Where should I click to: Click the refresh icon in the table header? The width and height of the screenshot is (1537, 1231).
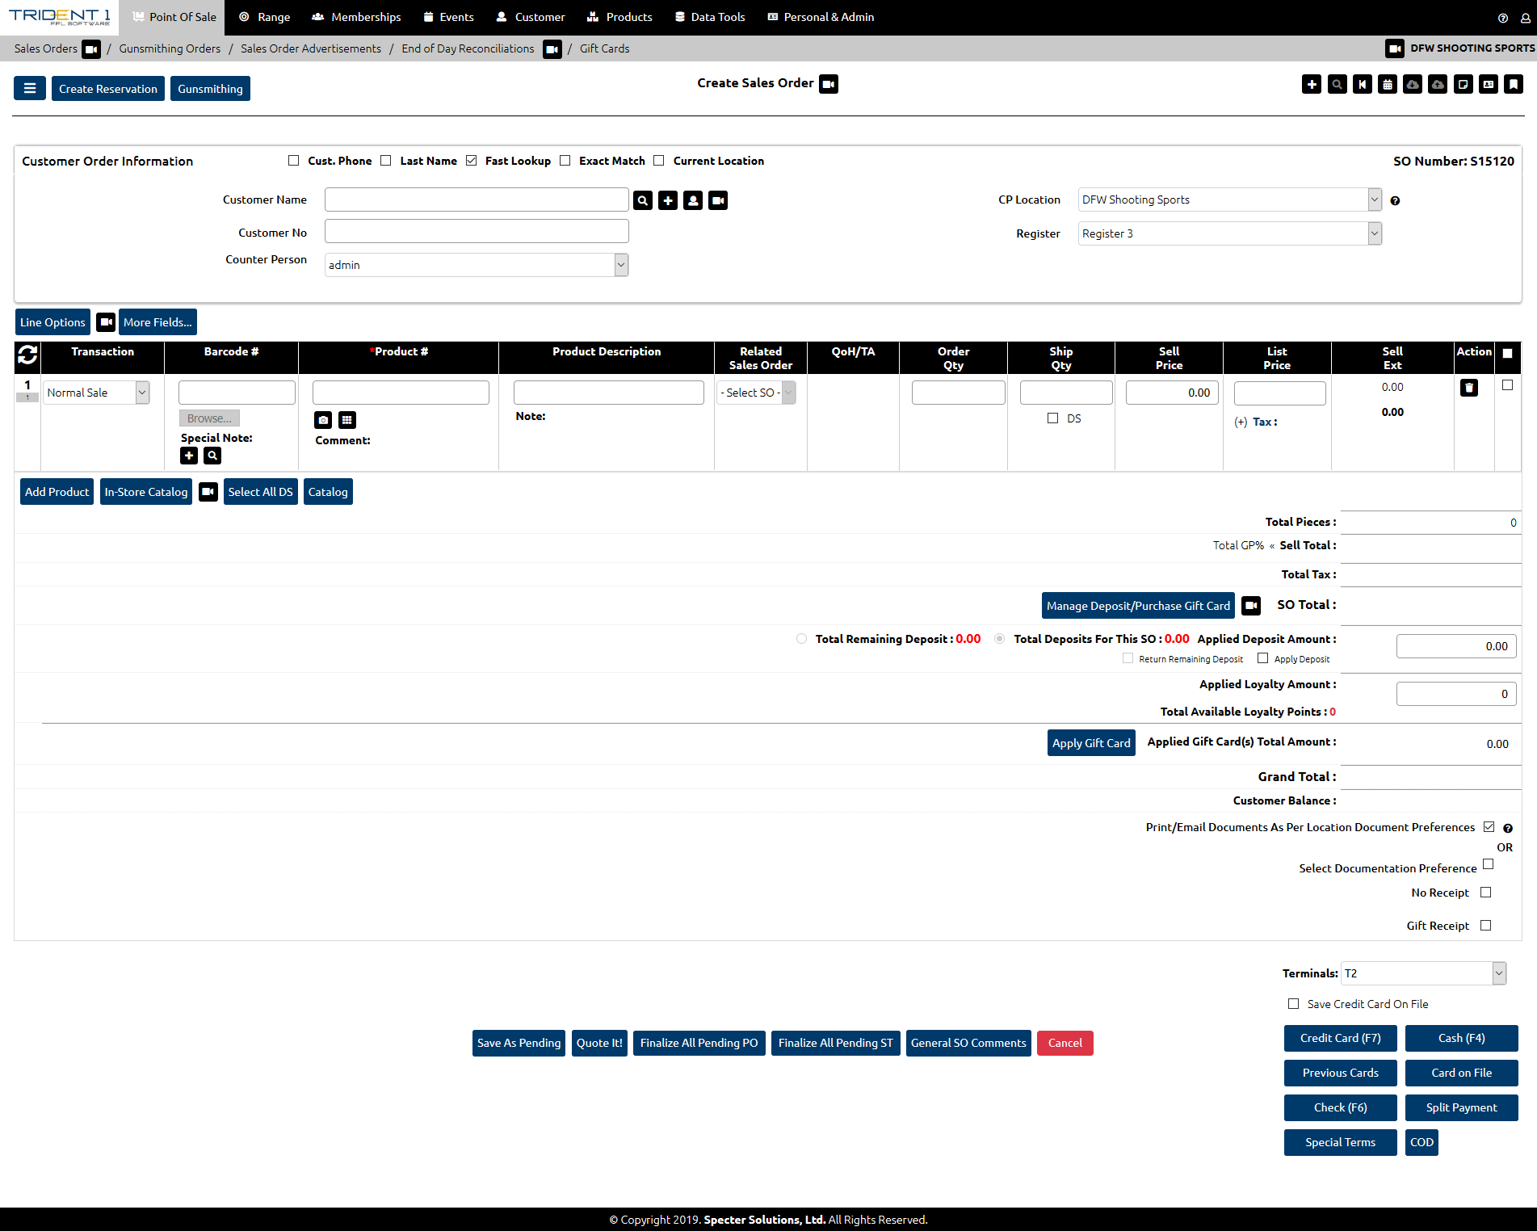tap(27, 355)
